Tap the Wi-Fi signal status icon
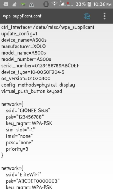 54,3
